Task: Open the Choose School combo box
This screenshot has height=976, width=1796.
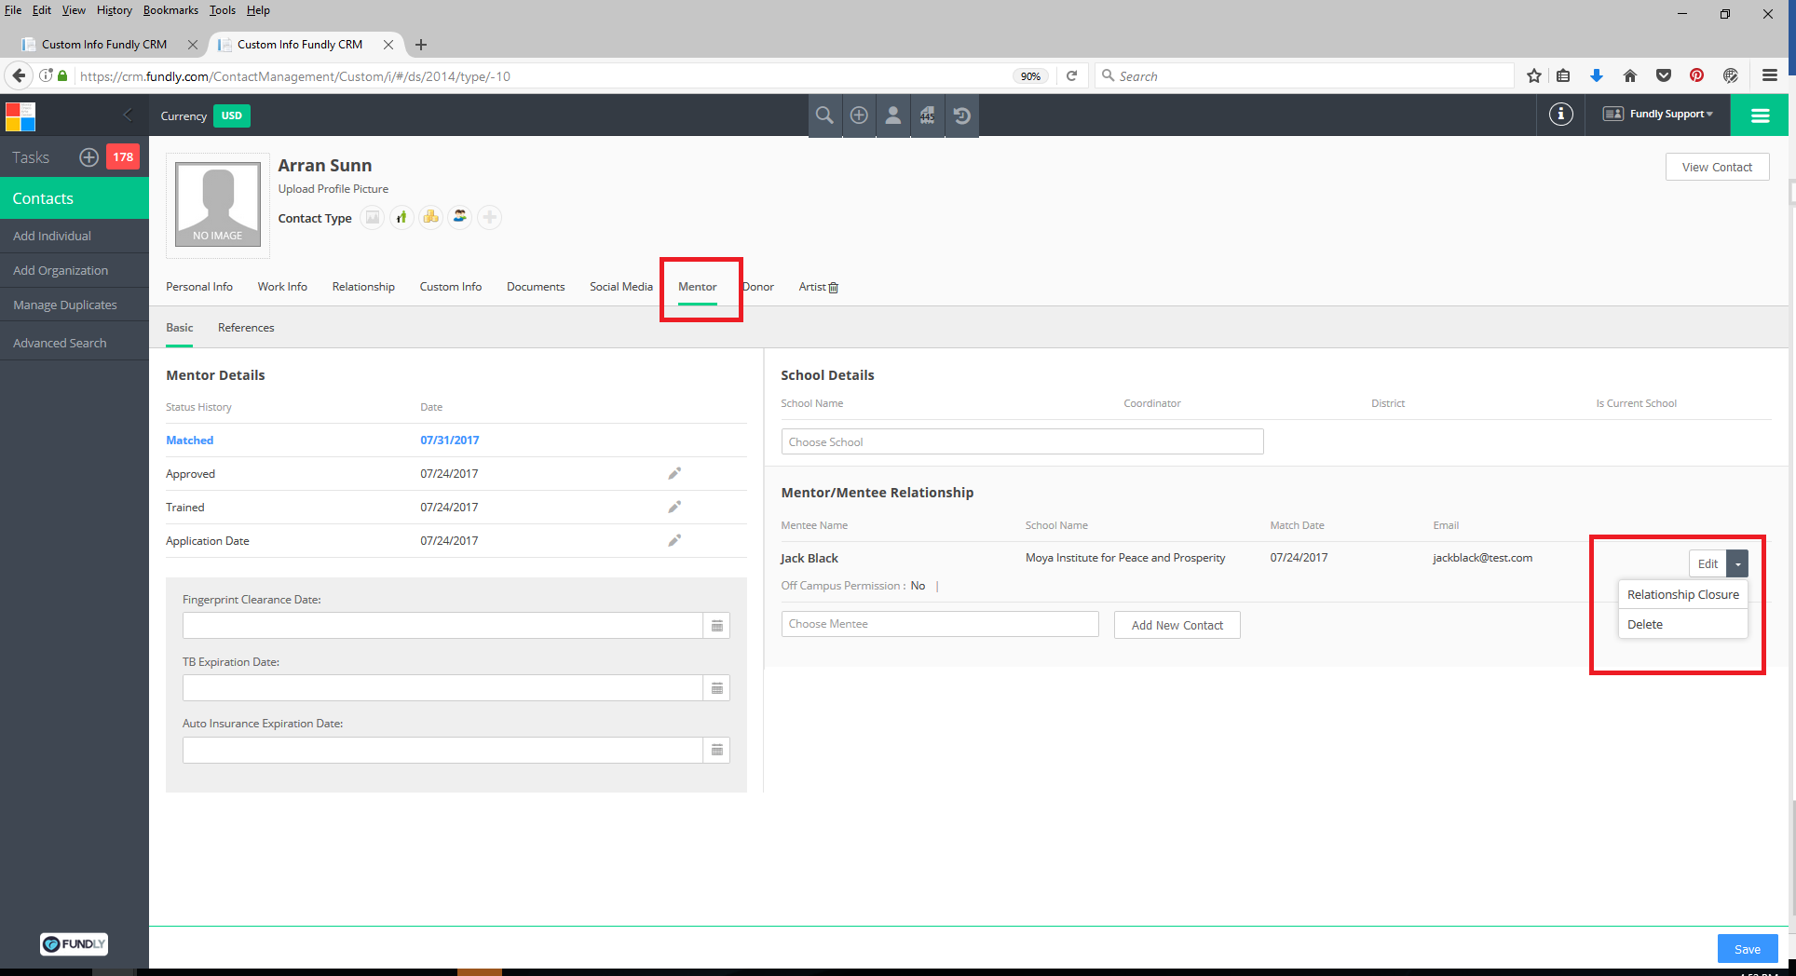Action: (x=1022, y=441)
